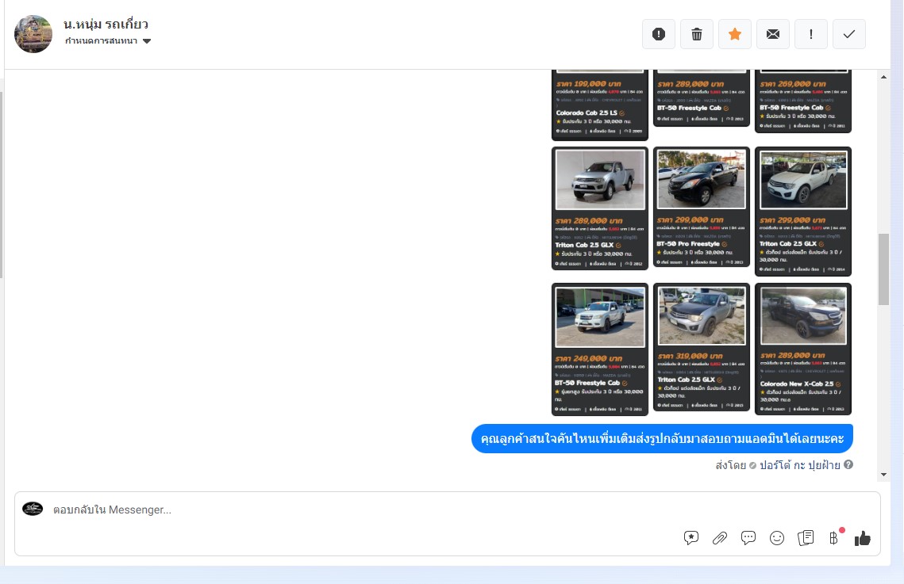Click the scrollbar down arrow

[883, 474]
